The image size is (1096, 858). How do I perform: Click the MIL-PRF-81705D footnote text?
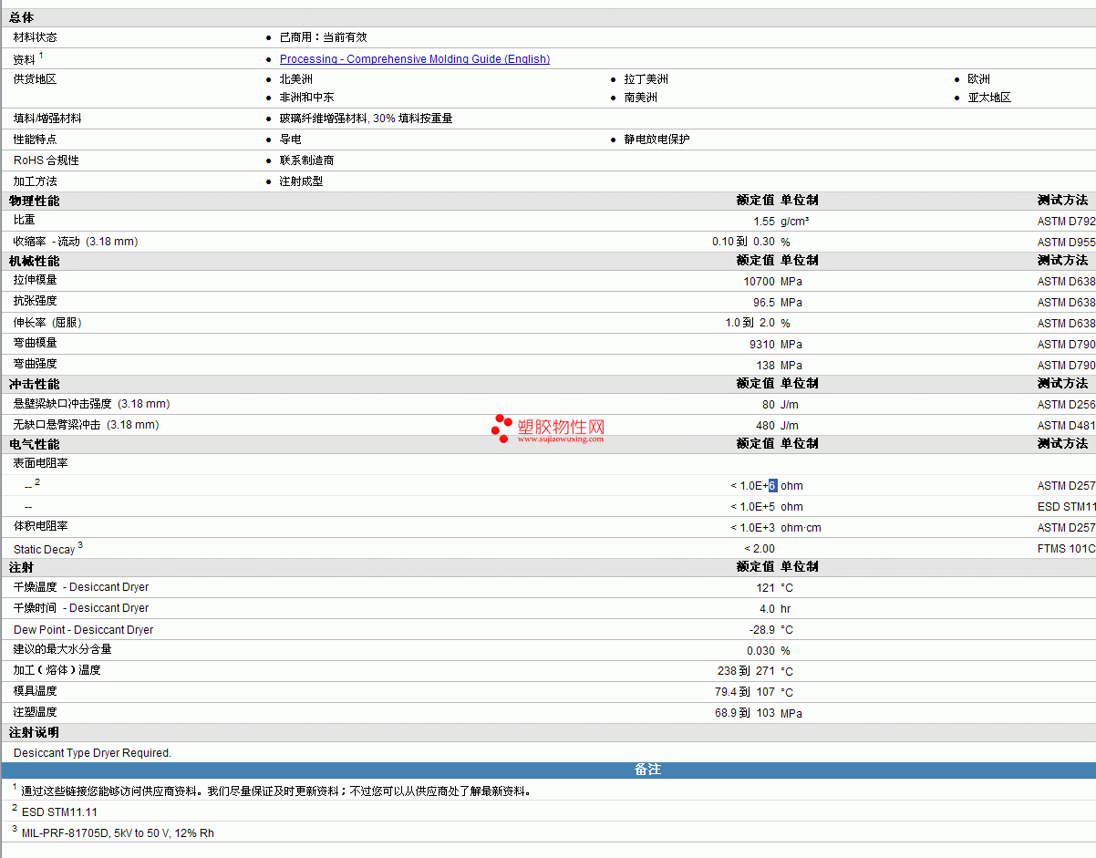pyautogui.click(x=118, y=833)
